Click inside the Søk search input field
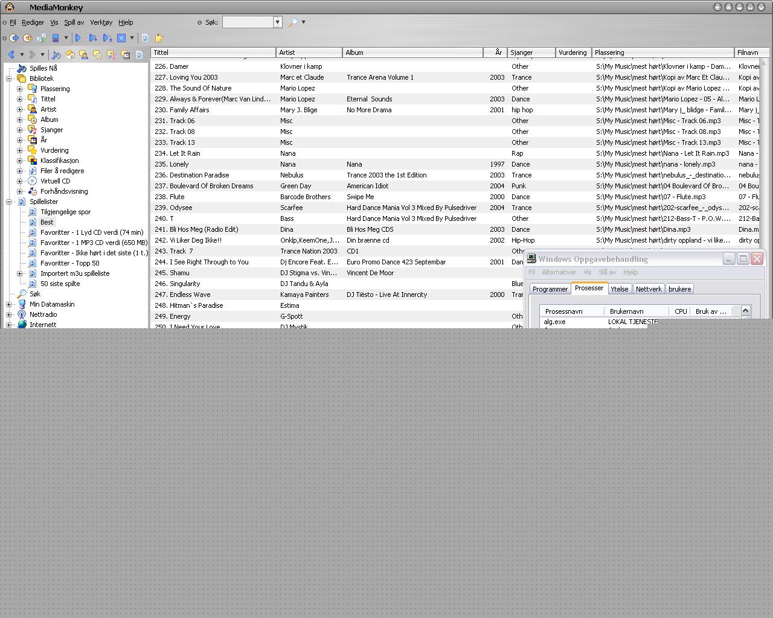Image resolution: width=773 pixels, height=618 pixels. [248, 22]
